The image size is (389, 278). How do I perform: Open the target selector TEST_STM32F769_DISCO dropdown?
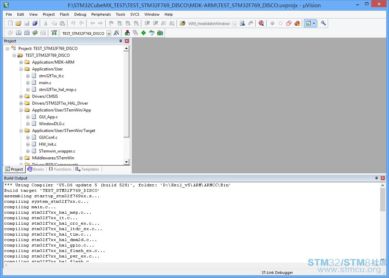click(x=109, y=34)
